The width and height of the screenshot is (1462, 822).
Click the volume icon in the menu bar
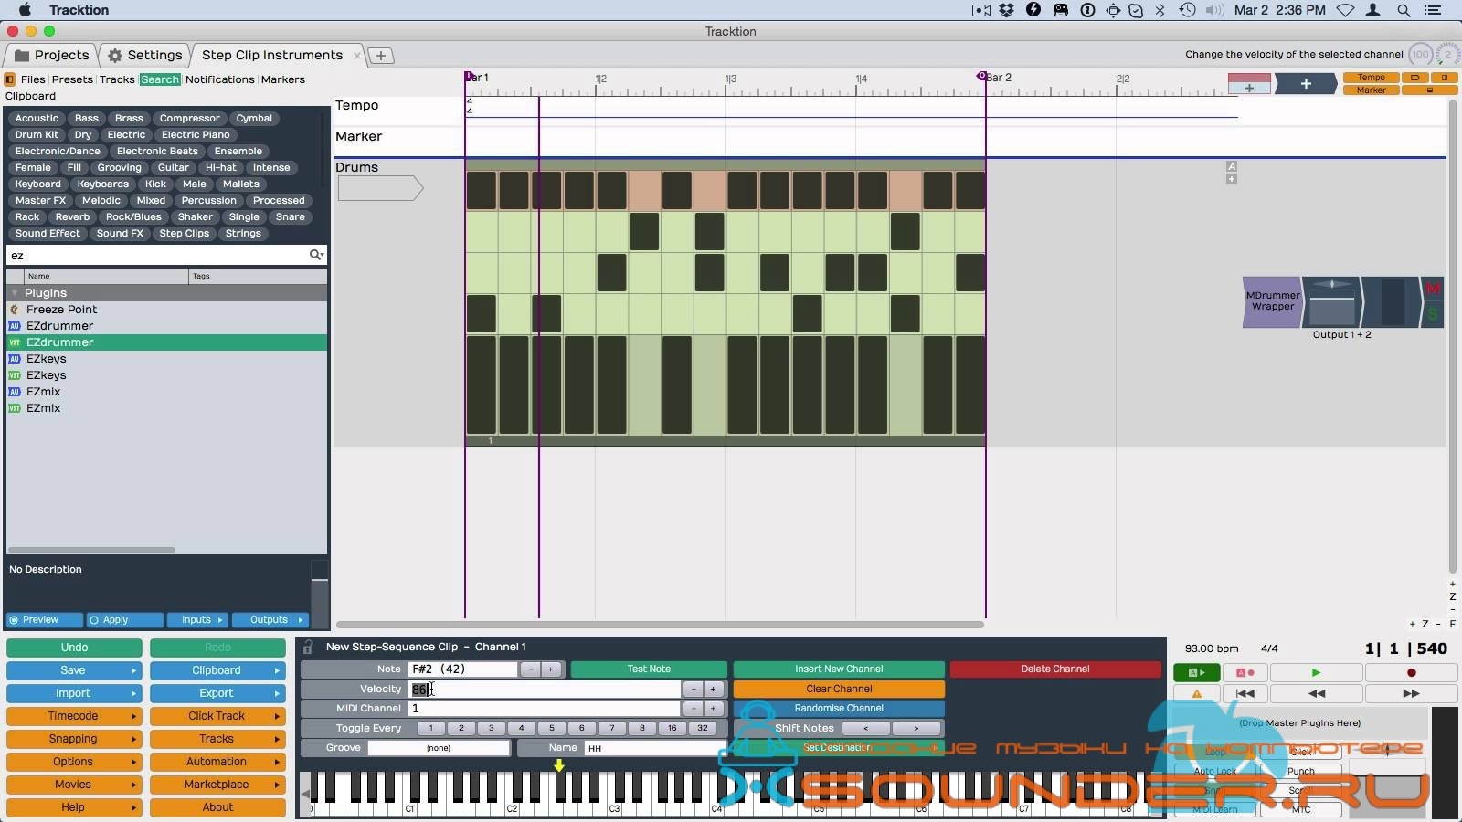click(1214, 10)
